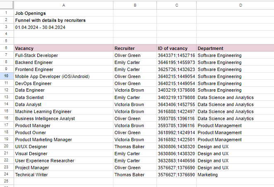The width and height of the screenshot is (274, 187).
Task: Click 'Oliver Green' in Project Manager row
Action: point(135,167)
